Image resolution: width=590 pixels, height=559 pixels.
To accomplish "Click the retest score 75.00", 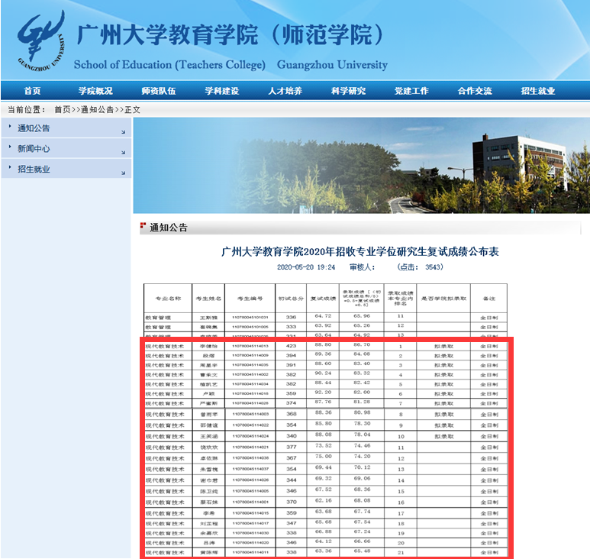I will [323, 456].
